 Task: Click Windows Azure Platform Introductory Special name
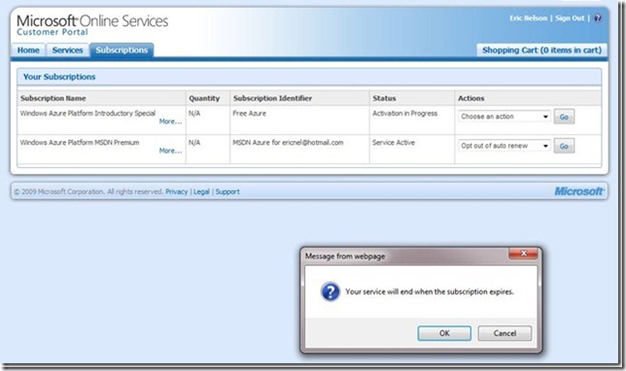click(87, 114)
